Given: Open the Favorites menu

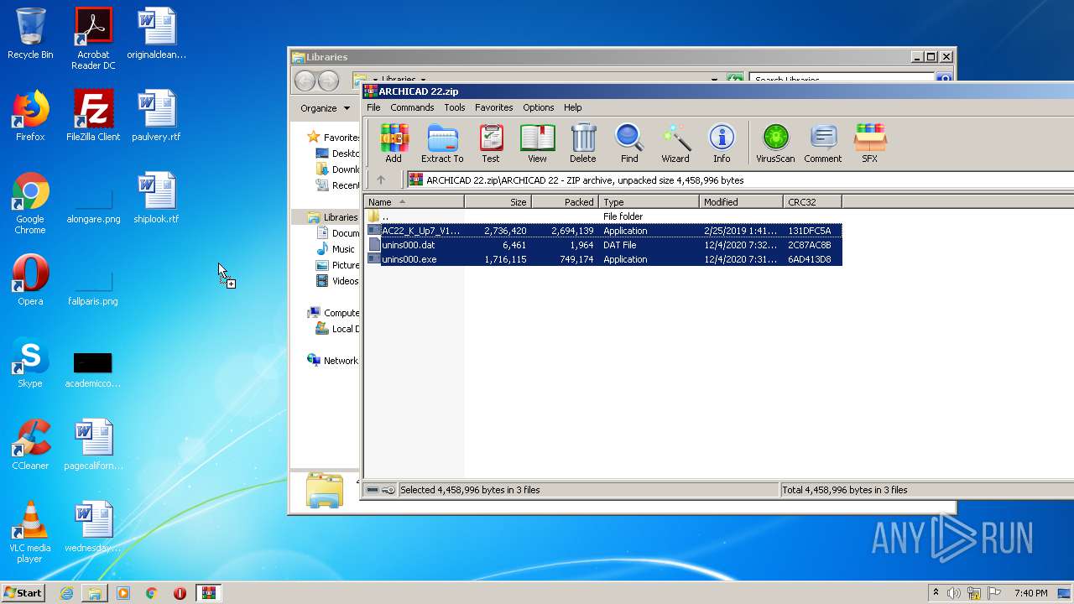Looking at the screenshot, I should click(x=494, y=107).
